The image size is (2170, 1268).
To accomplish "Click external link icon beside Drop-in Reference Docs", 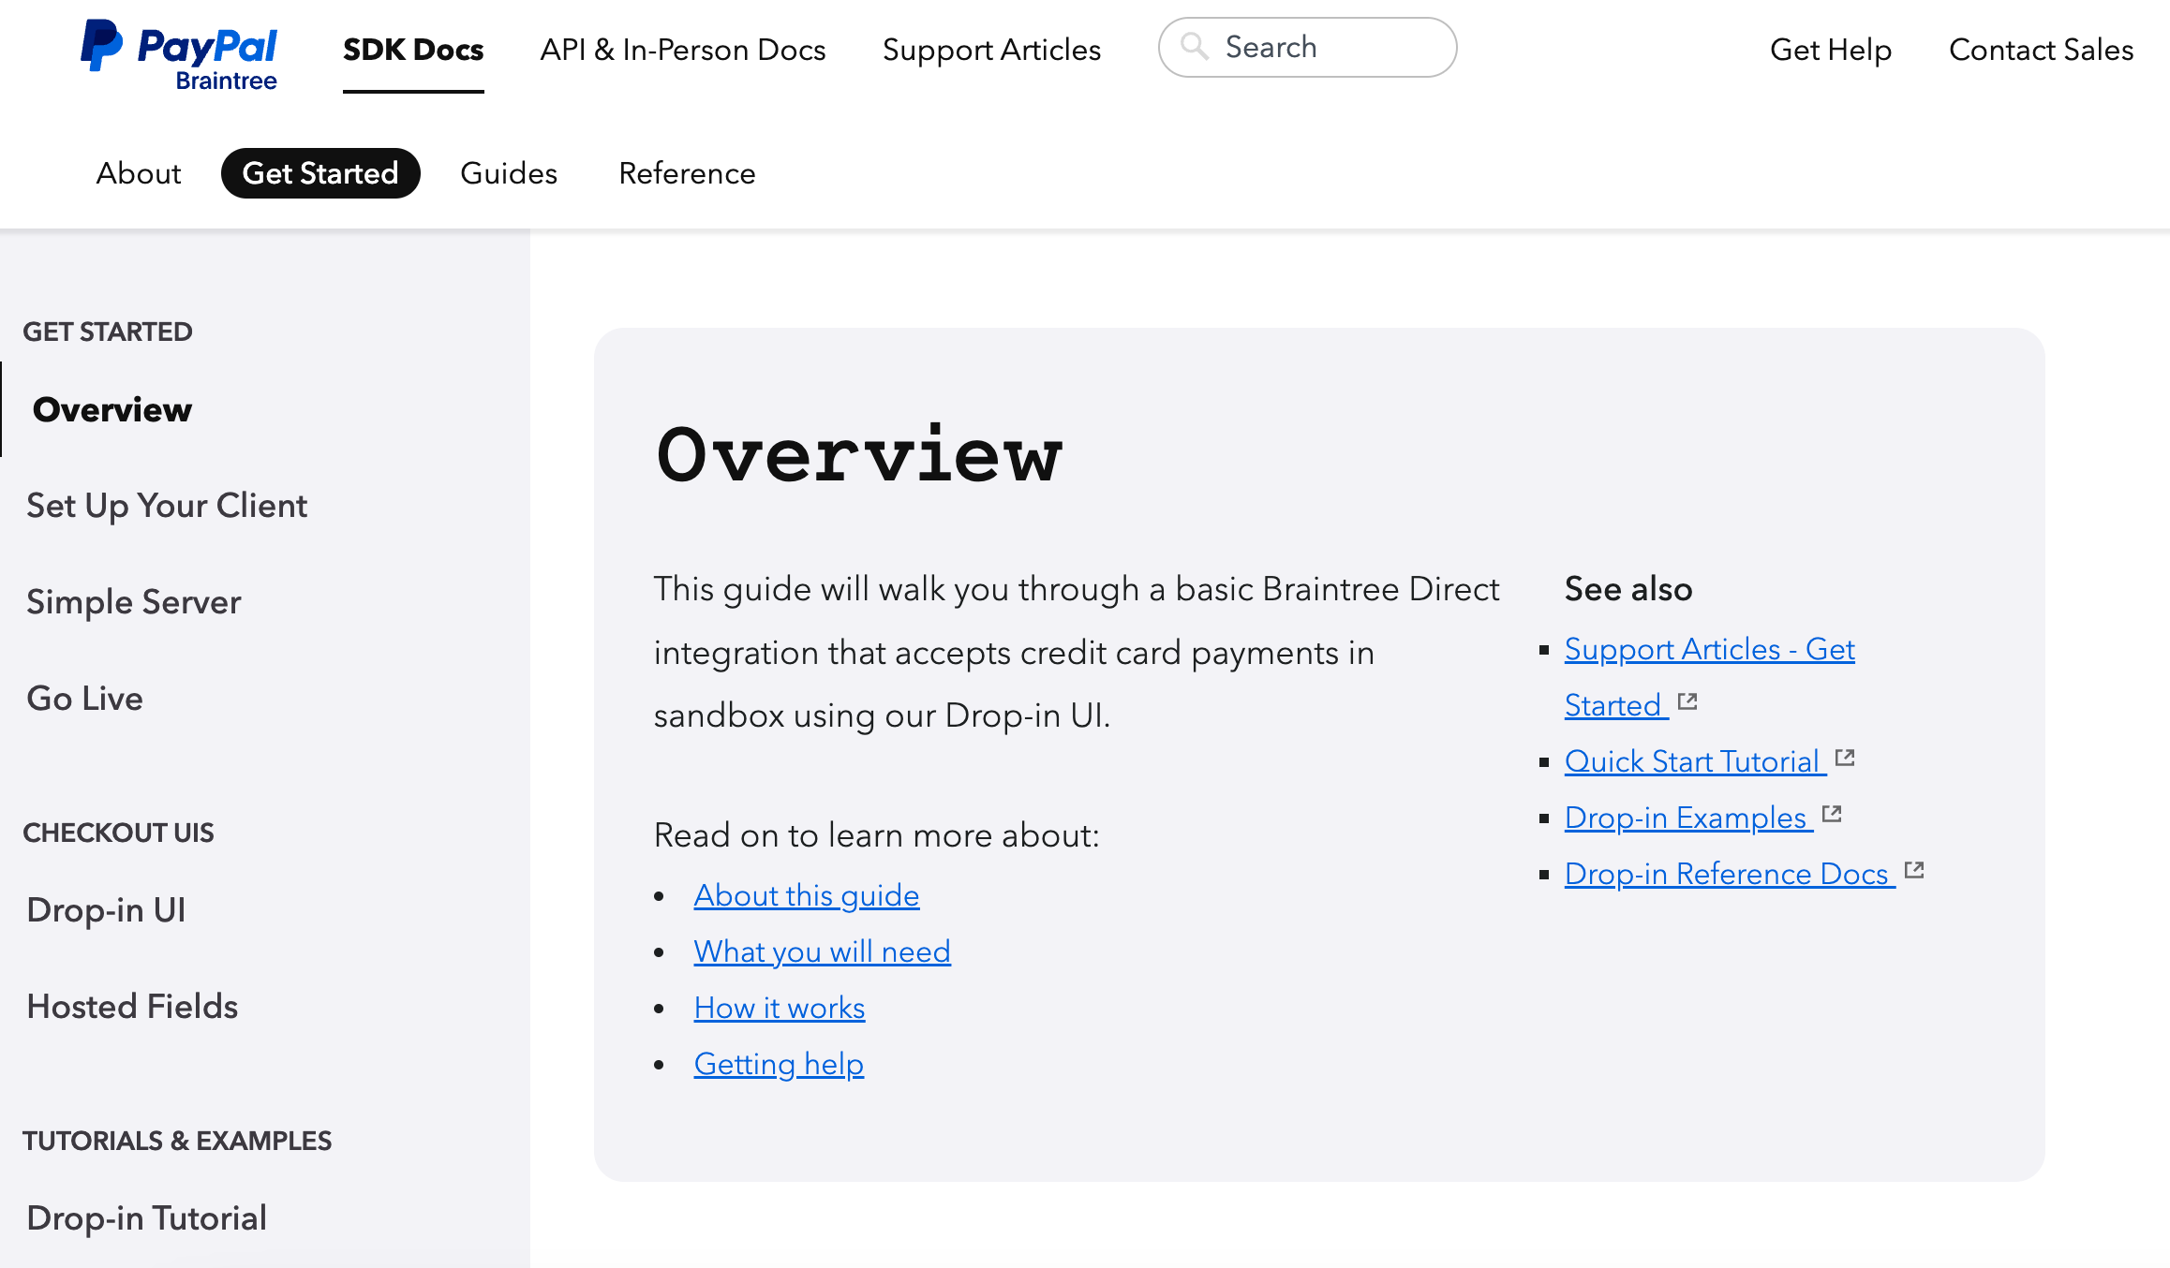I will point(1915,869).
